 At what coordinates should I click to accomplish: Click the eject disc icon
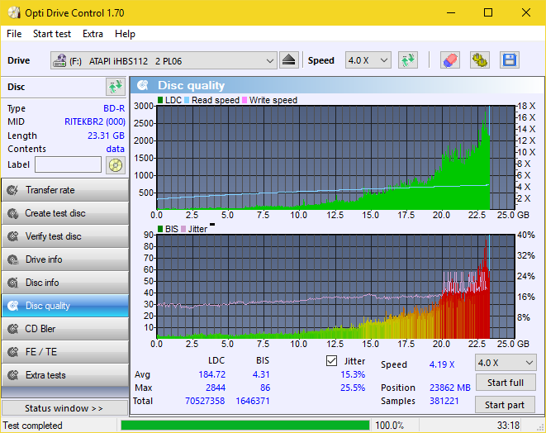point(288,60)
